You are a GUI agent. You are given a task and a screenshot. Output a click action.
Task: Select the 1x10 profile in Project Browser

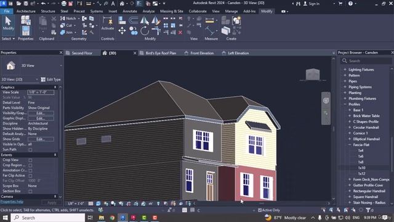(362, 168)
